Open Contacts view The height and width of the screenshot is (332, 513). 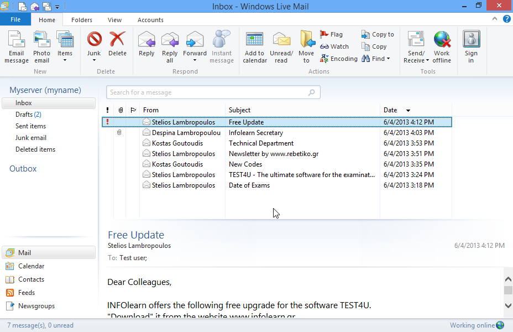coord(25,279)
